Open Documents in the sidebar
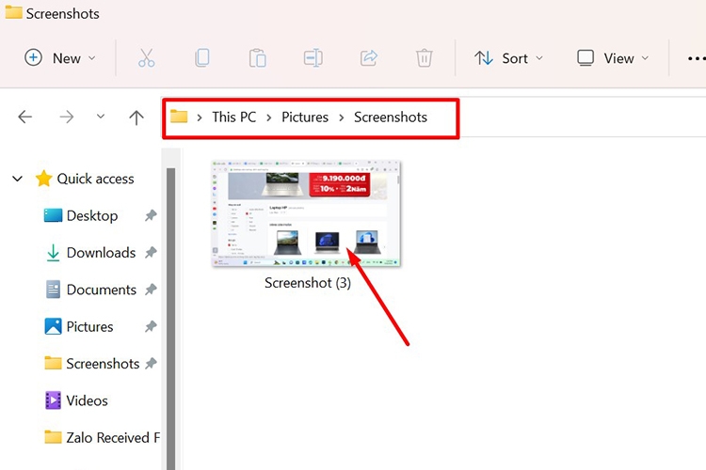 click(x=90, y=290)
